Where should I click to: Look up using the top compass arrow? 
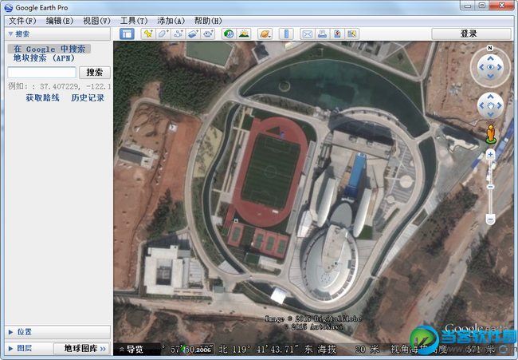point(491,58)
